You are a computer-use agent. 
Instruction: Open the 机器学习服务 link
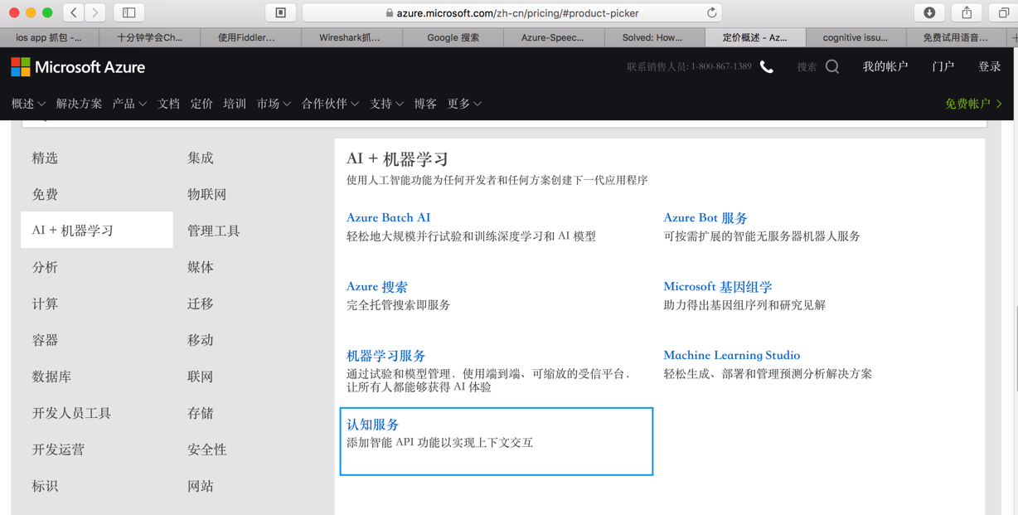386,355
